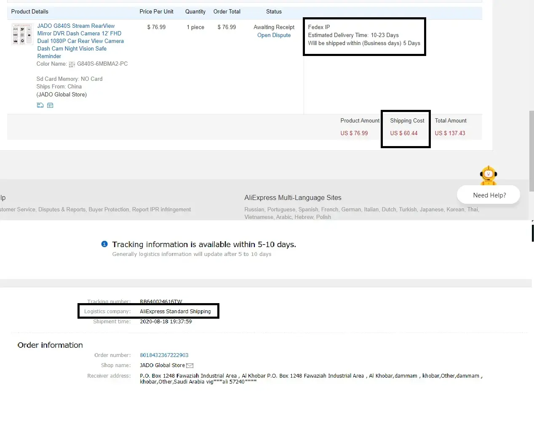Image resolution: width=534 pixels, height=421 pixels.
Task: Open order number 8018432367222903
Action: coord(164,355)
